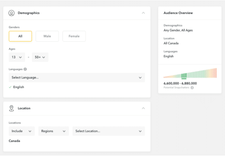This screenshot has width=225, height=157.
Task: Open the Select Location dropdown
Action: [x=109, y=131]
